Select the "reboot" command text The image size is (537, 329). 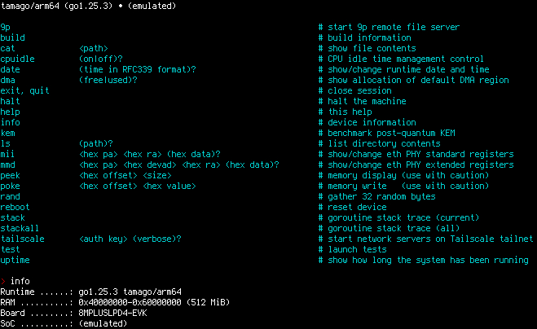pos(15,207)
